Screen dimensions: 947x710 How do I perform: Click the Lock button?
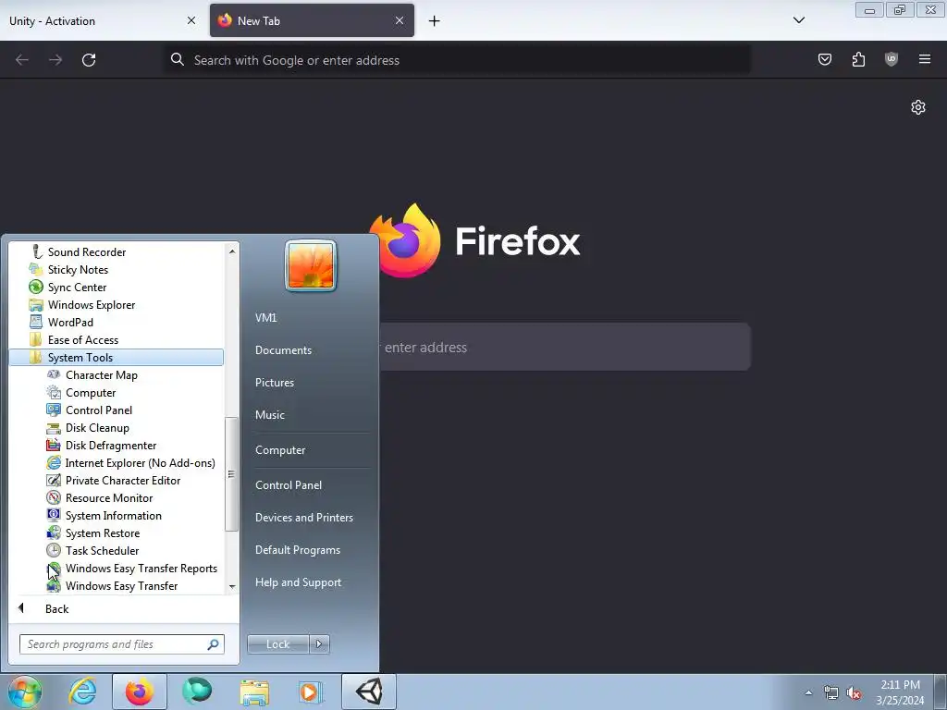277,644
